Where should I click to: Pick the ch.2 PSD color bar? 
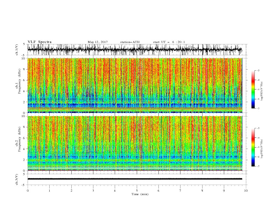coord(253,147)
